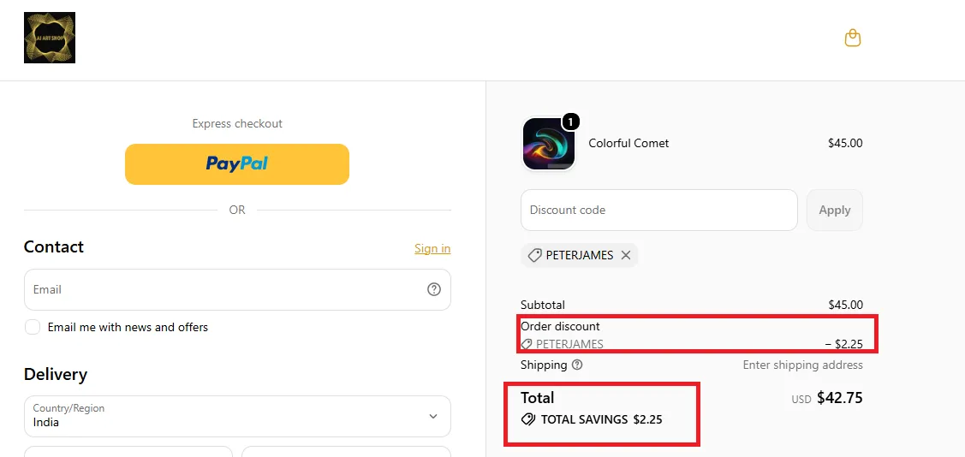Open the shopping bag cart icon
Viewport: 965px width, 457px height.
point(852,39)
